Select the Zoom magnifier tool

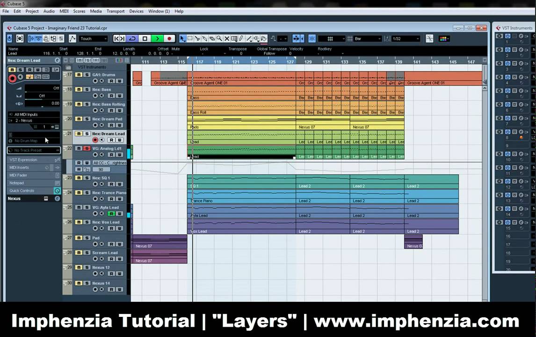pos(219,39)
